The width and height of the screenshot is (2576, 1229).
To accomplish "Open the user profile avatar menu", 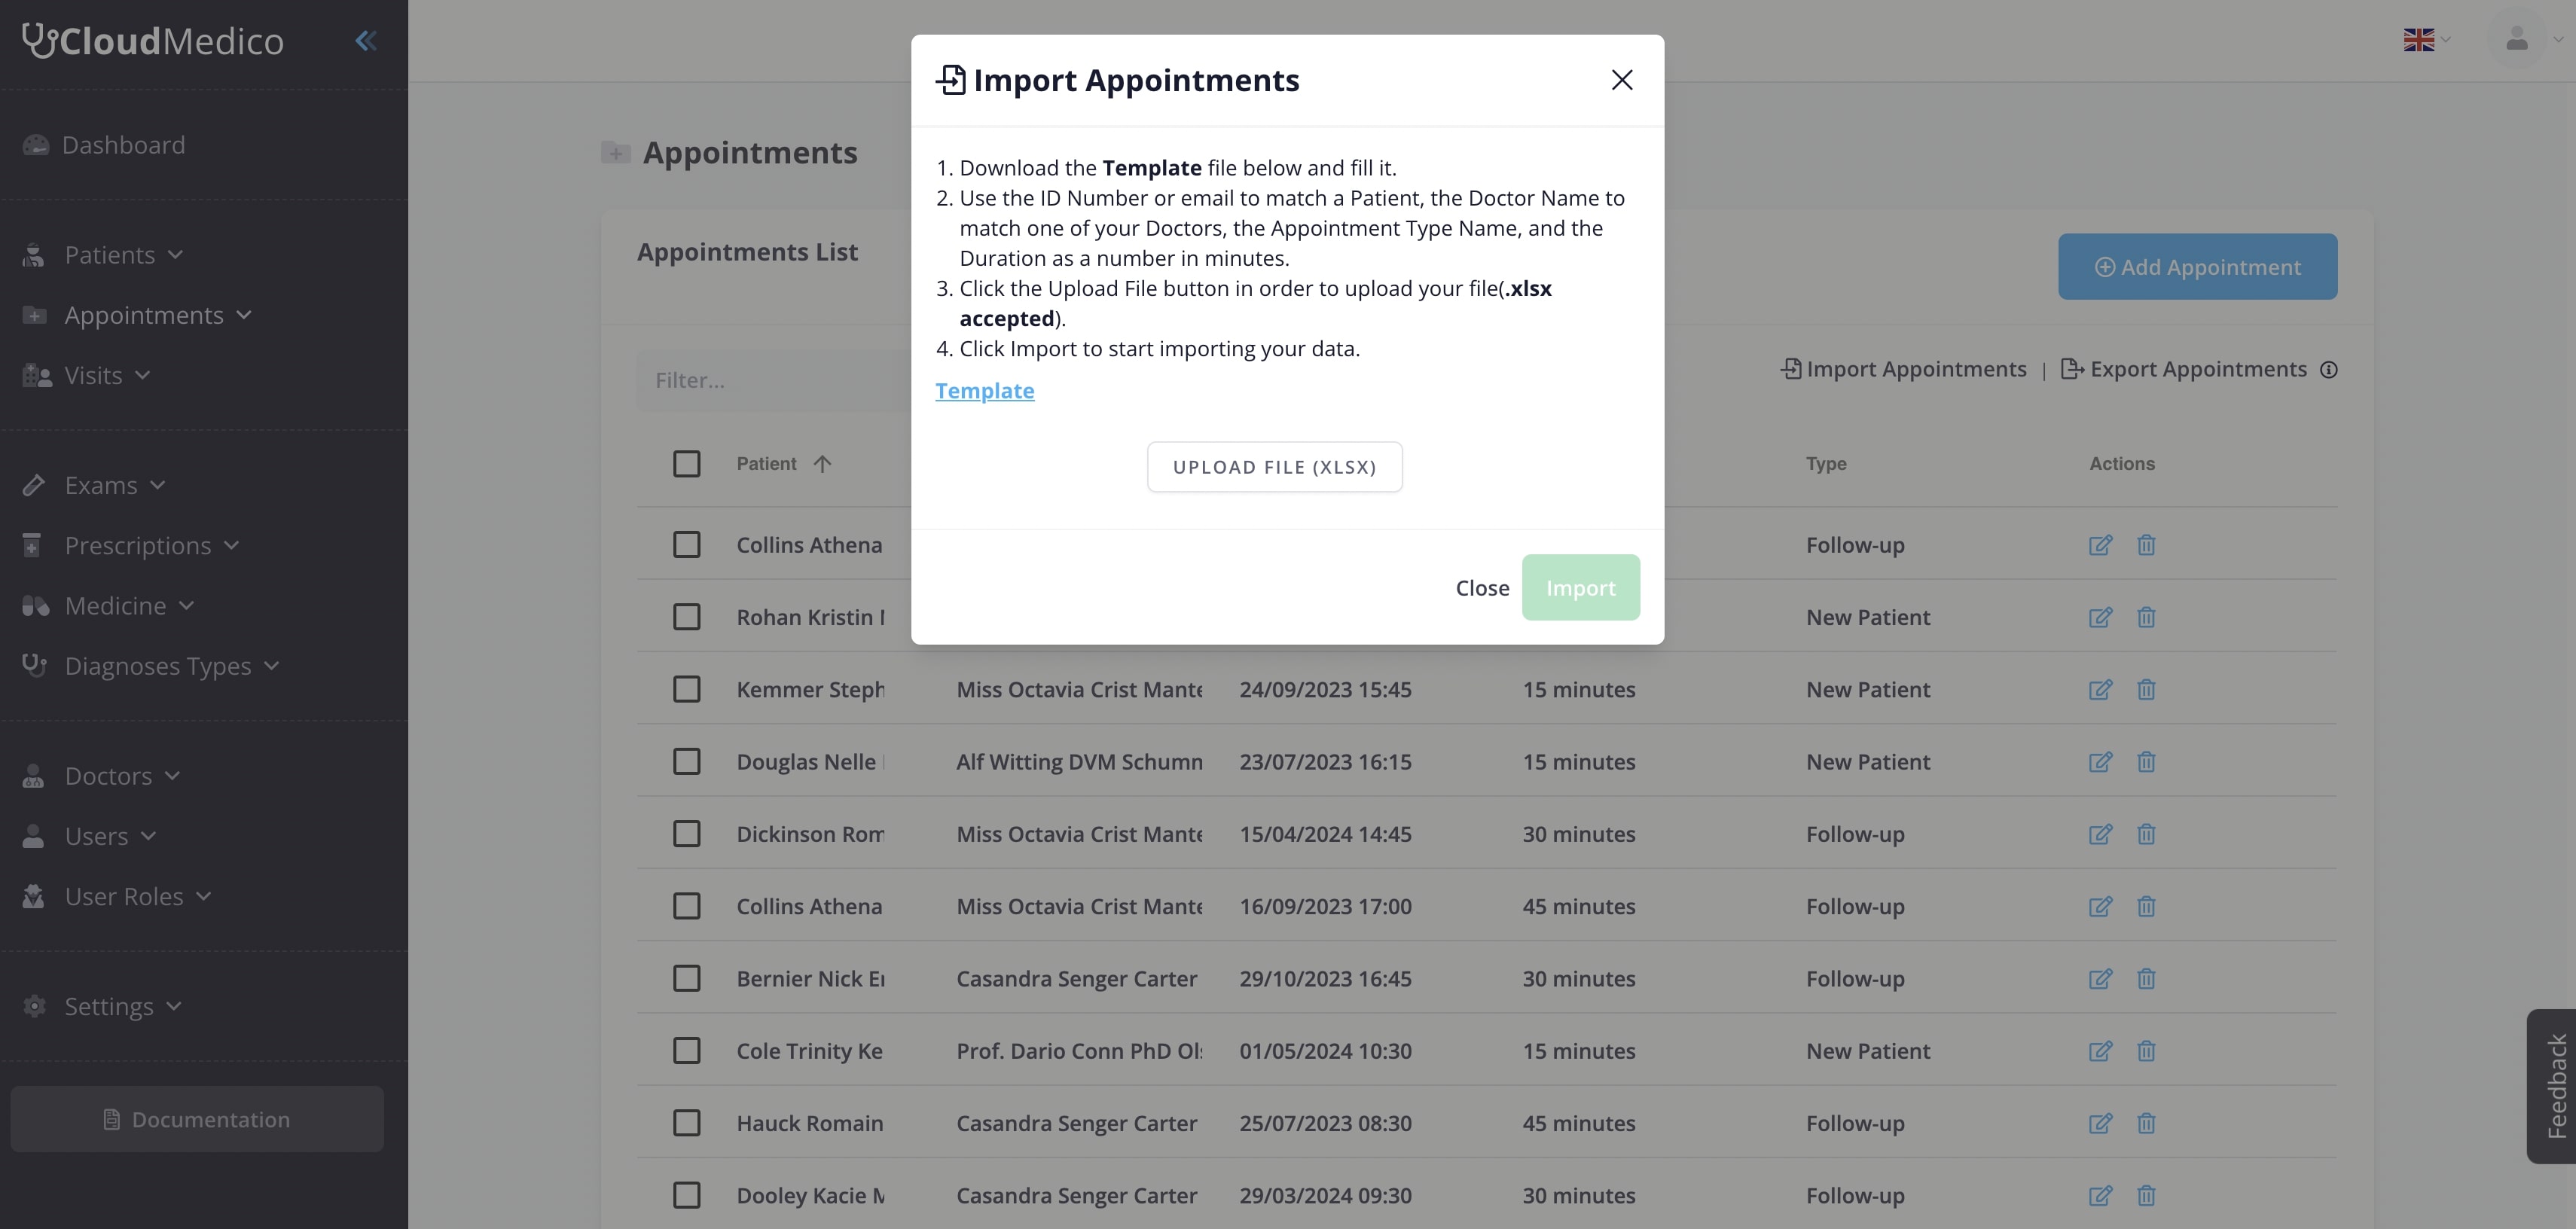I will 2517,40.
